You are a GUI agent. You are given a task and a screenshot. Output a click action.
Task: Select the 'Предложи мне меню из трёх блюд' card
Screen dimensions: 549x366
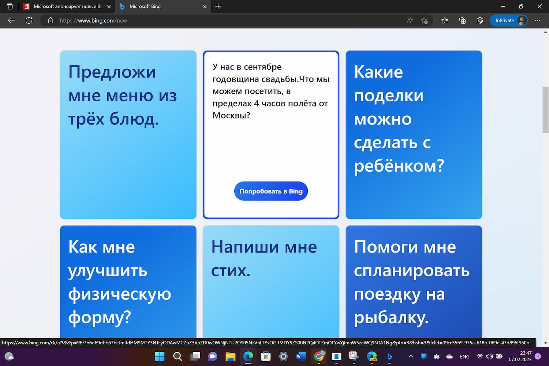click(128, 135)
